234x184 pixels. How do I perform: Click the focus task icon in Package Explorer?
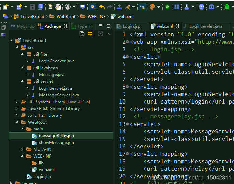click(100, 34)
